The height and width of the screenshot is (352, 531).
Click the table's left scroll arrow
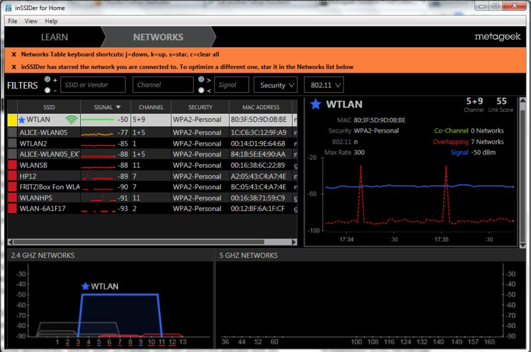(11, 242)
